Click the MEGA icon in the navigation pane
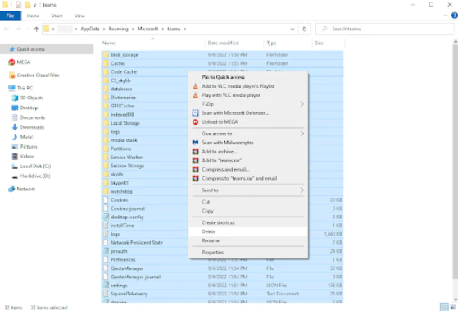 pyautogui.click(x=11, y=62)
